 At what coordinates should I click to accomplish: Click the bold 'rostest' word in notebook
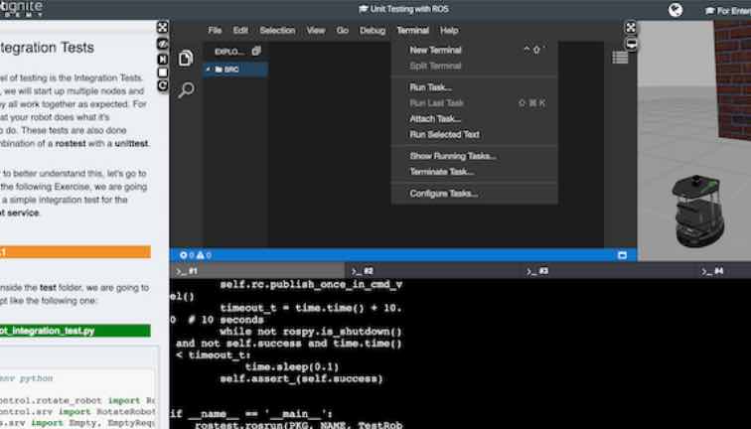click(x=71, y=143)
